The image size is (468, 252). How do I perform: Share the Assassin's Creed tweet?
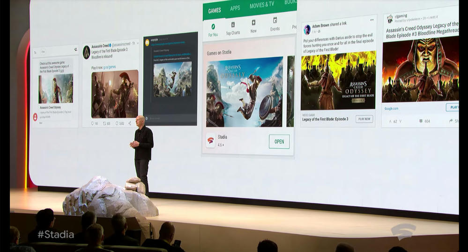pos(130,123)
